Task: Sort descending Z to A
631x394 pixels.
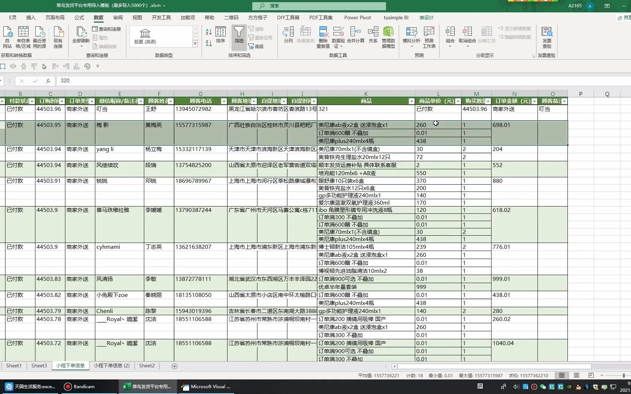Action: 209,43
